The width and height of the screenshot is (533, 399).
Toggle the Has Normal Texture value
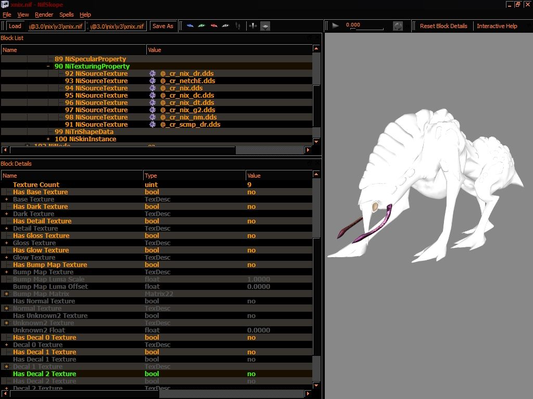(x=251, y=301)
